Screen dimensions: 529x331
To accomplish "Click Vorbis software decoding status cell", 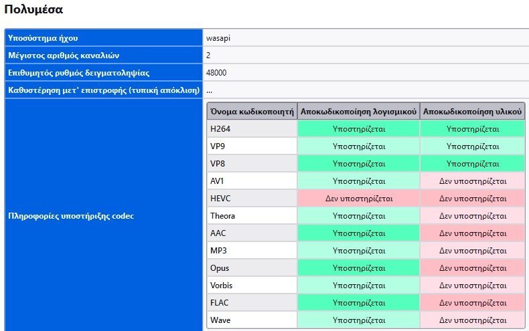I will [x=359, y=285].
